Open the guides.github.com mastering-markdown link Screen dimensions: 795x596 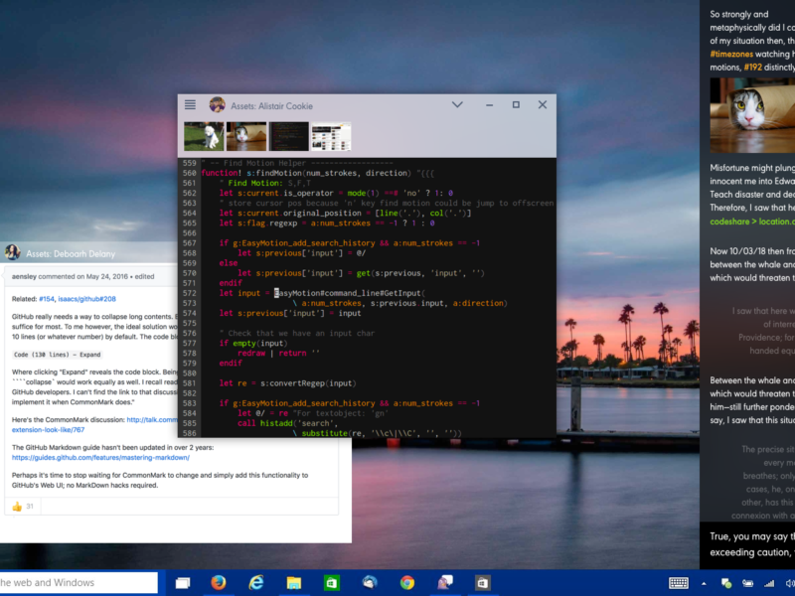point(101,458)
